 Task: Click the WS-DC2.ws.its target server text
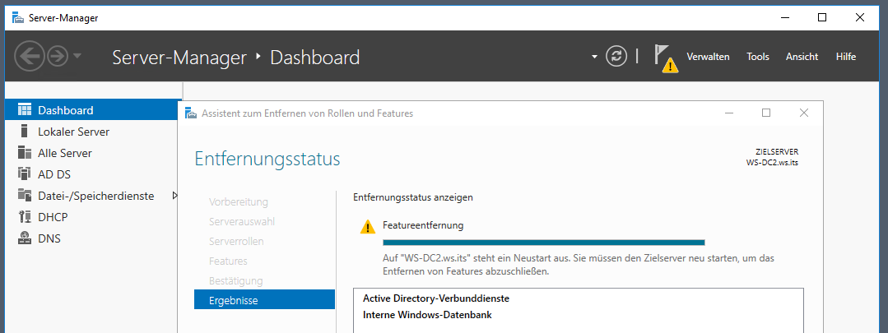click(773, 162)
